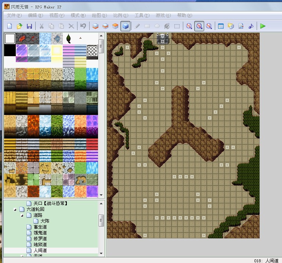Open the 编辑(E) menu
Image resolution: width=282 pixels, height=263 pixels.
[35, 15]
